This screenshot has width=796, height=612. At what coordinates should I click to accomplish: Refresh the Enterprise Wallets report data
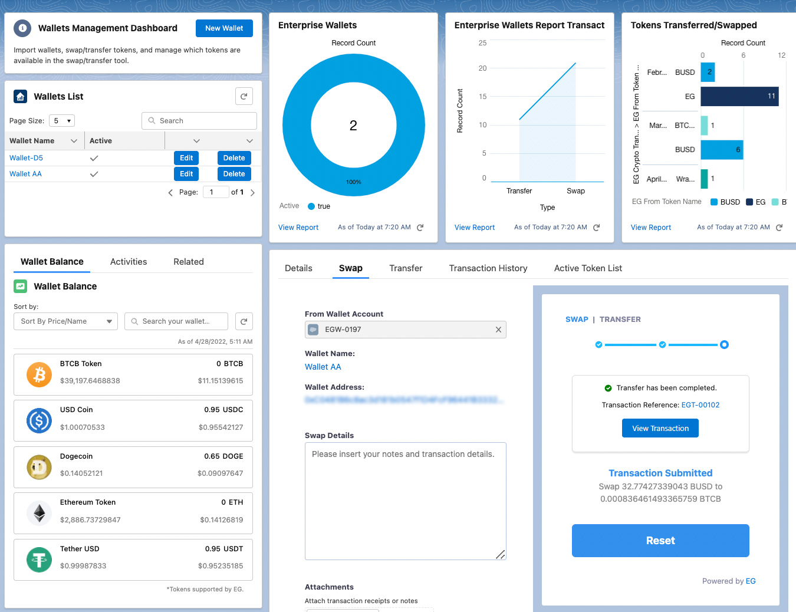pos(420,227)
